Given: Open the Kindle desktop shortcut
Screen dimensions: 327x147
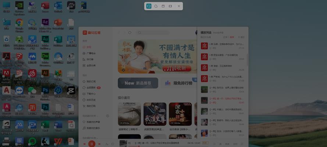Looking at the screenshot, I should (x=45, y=141).
